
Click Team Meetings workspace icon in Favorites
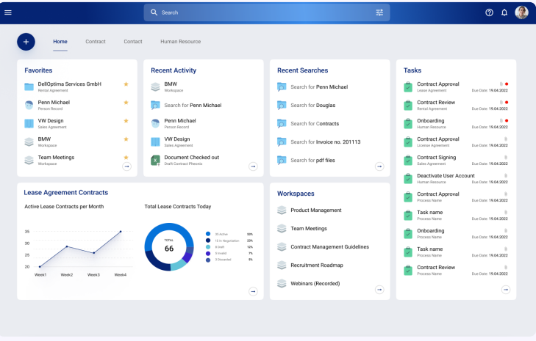29,160
